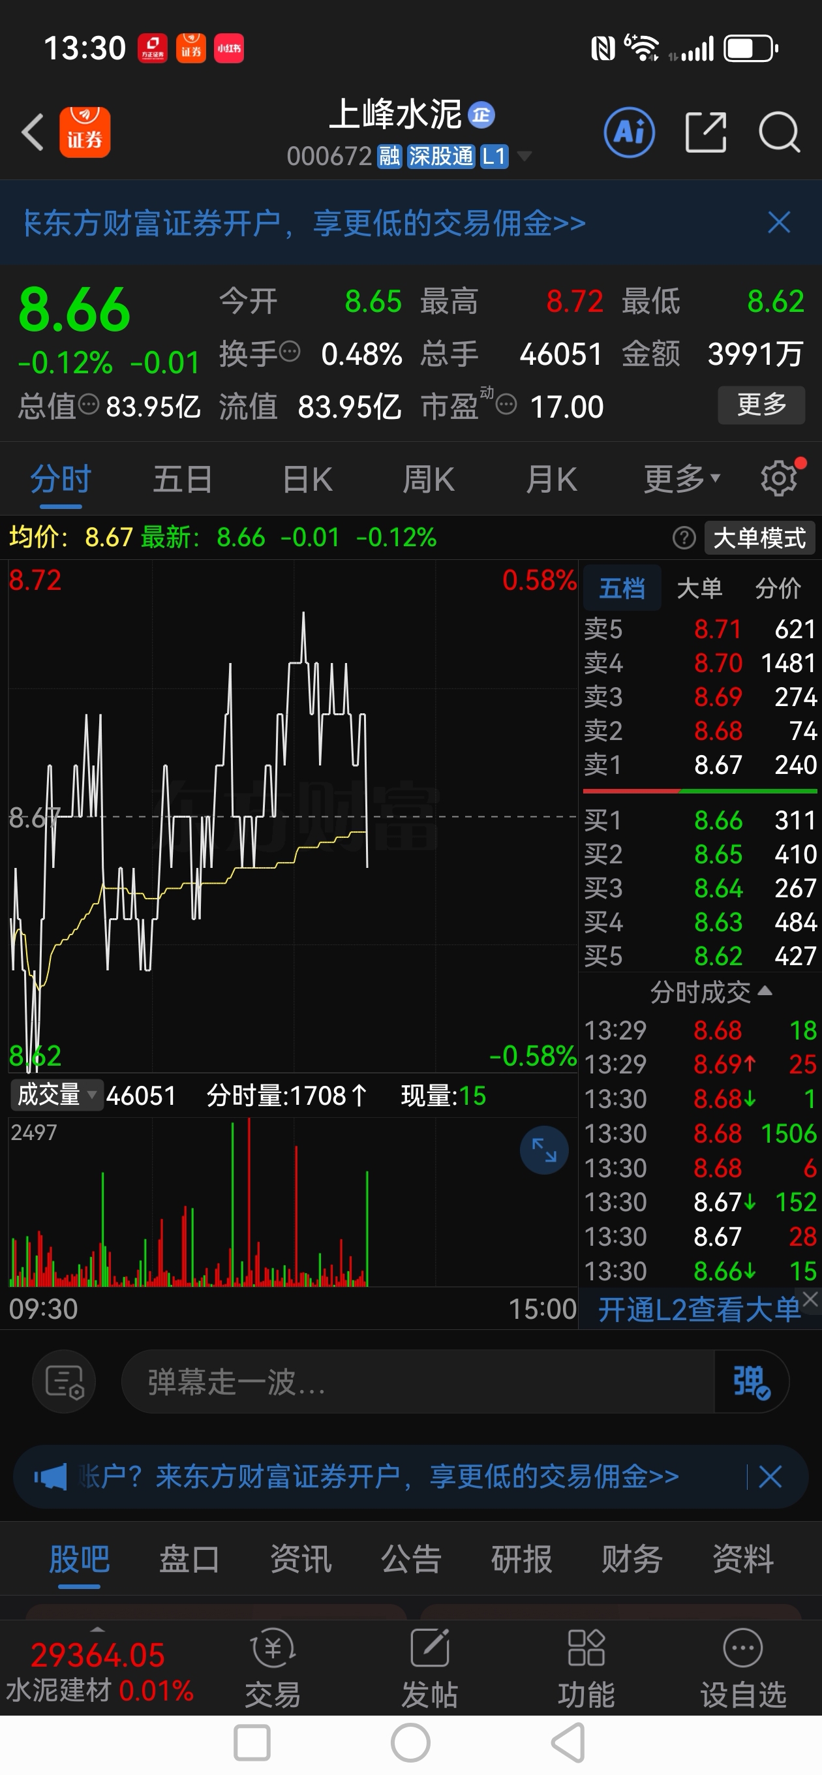Open the 股吧 tab
822x1775 pixels.
[x=79, y=1560]
